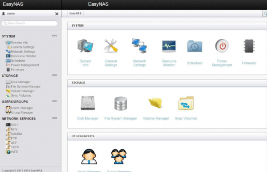Hide the USERS/GROUPS section in sidebar
This screenshot has height=172, width=267.
54,101
